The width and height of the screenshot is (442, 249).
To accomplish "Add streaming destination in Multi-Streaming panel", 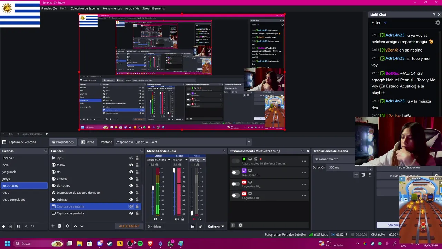I will (232, 225).
